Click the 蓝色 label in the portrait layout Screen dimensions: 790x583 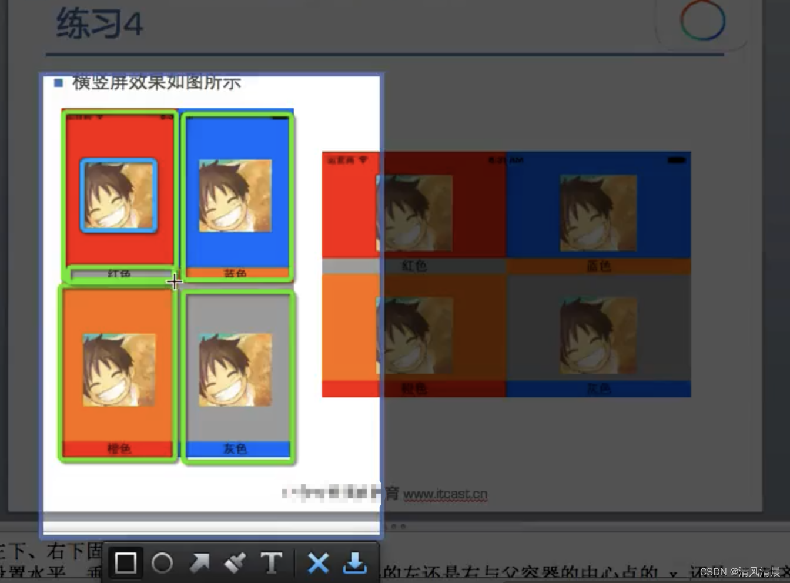point(235,273)
